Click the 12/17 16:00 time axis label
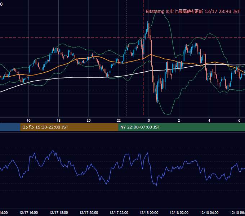The image size is (245, 216). 28,212
